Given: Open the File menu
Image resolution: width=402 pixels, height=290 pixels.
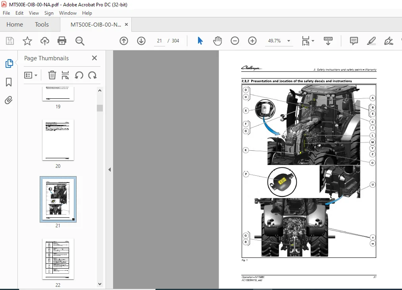Looking at the screenshot, I should [6, 13].
